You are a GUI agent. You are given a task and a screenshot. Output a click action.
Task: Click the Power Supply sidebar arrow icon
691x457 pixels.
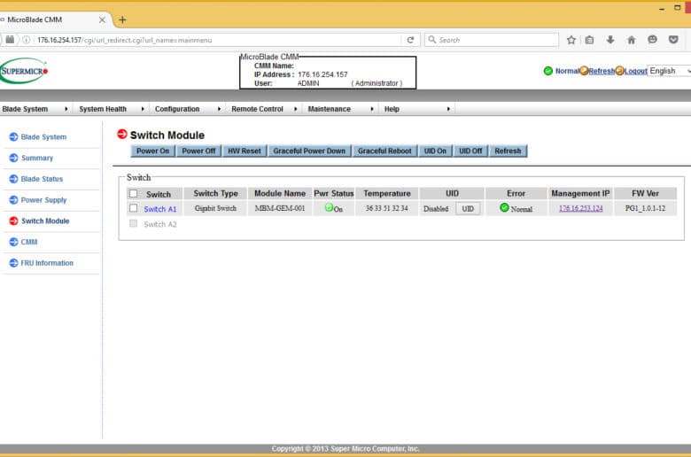[x=13, y=199]
